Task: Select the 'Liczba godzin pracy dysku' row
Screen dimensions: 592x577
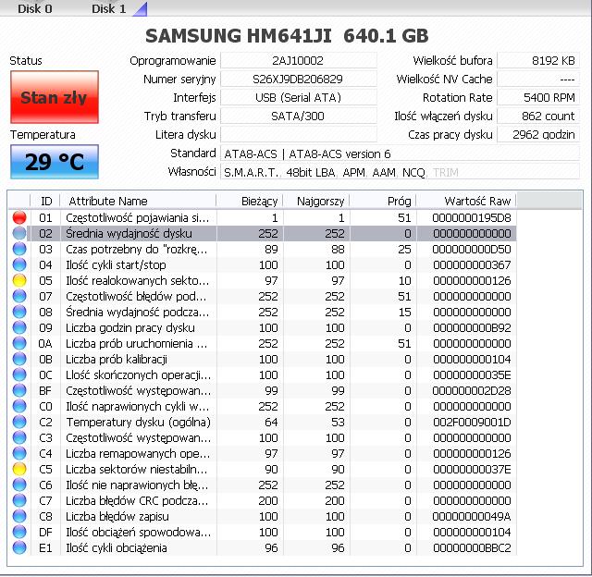Action: click(x=263, y=327)
